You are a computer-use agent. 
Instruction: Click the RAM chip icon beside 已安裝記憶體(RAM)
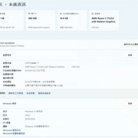pyautogui.click(x=61, y=14)
